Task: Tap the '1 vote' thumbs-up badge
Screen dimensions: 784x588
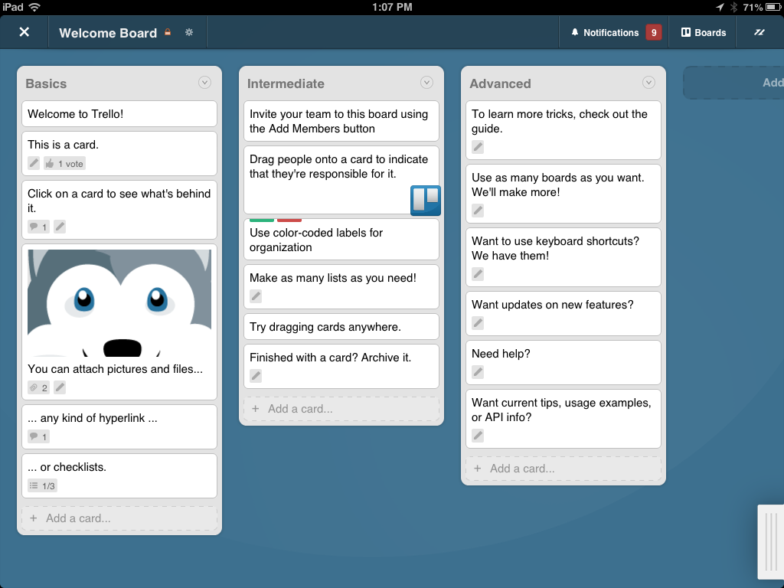Action: [x=64, y=164]
